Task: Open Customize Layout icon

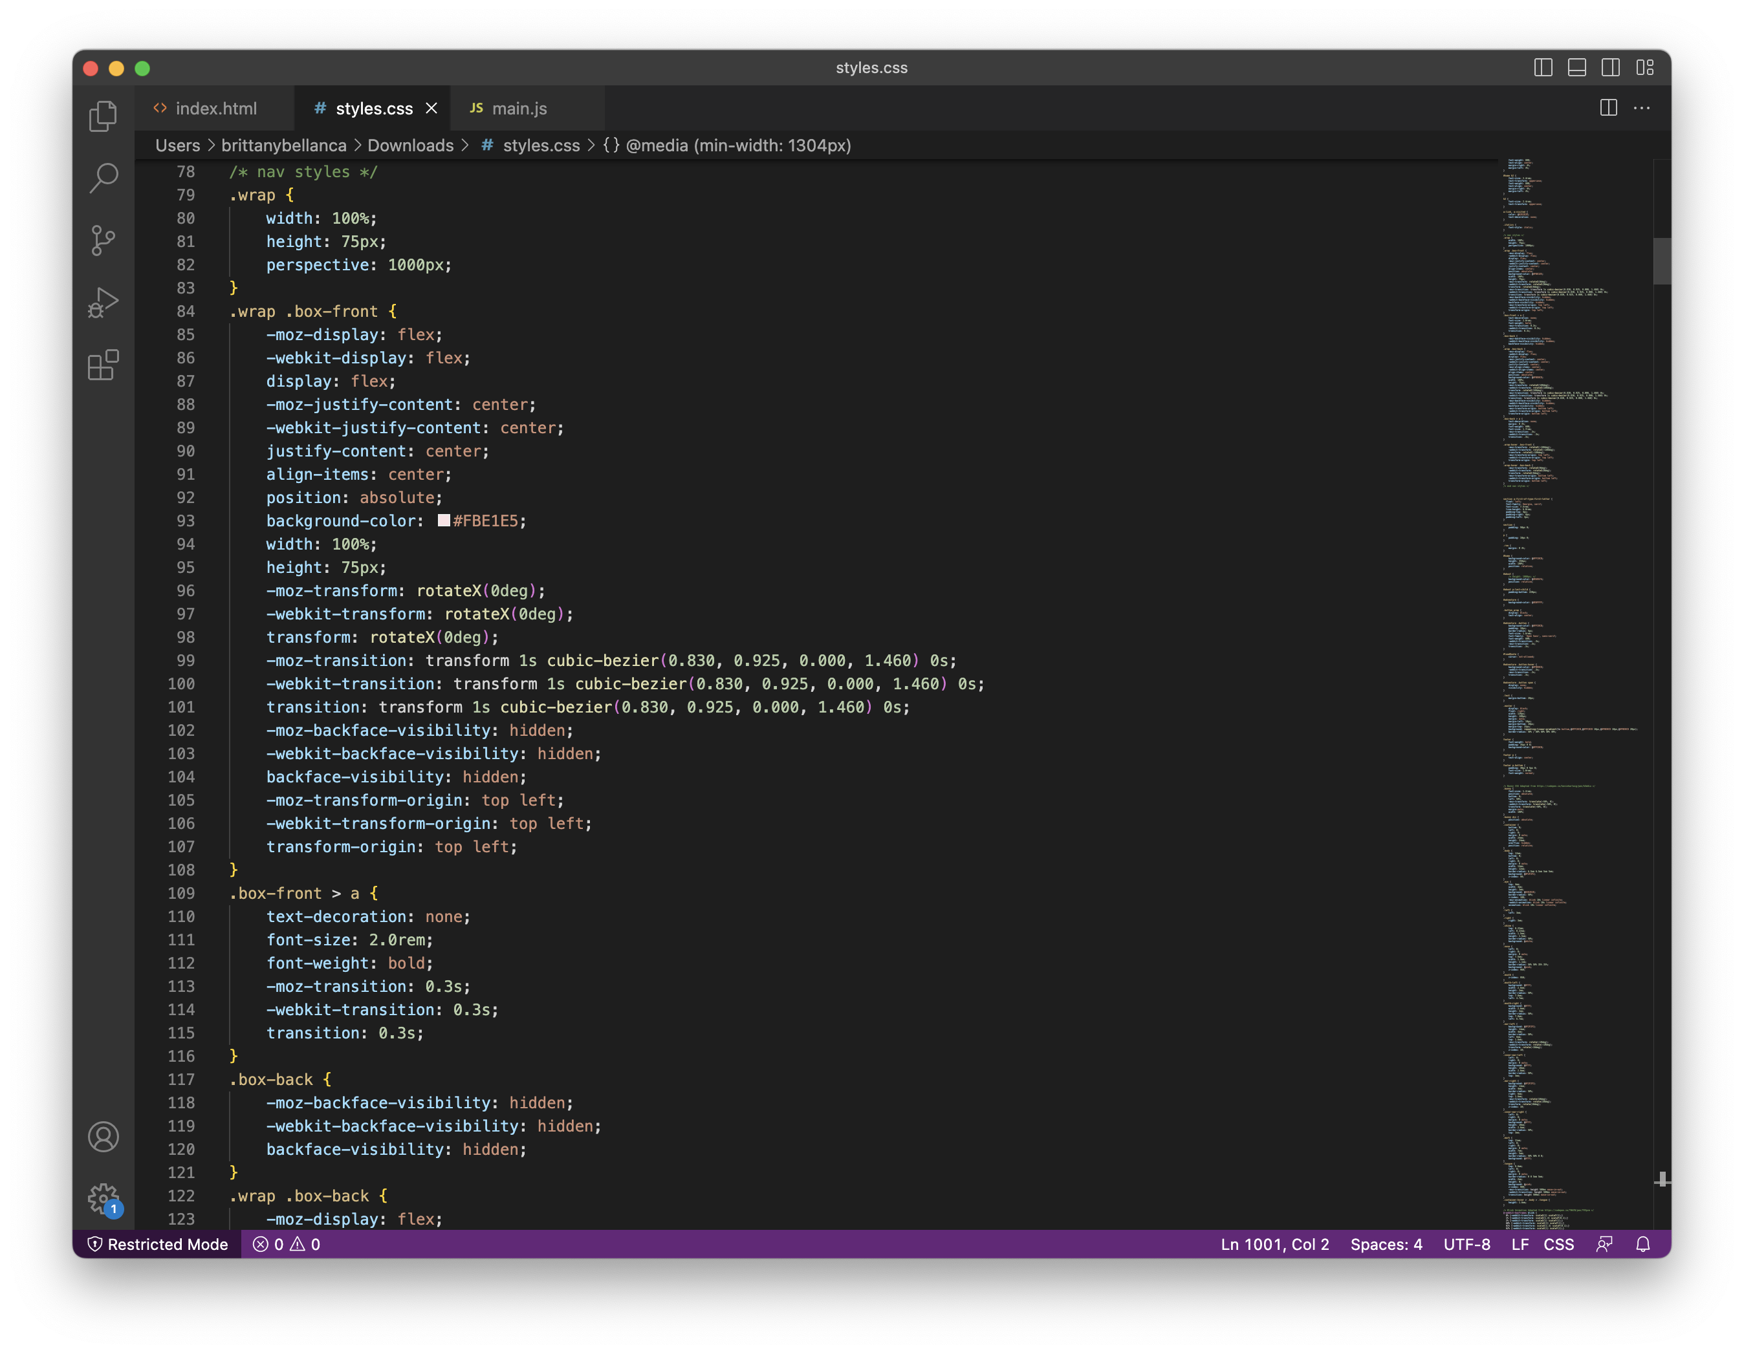Action: click(1644, 68)
